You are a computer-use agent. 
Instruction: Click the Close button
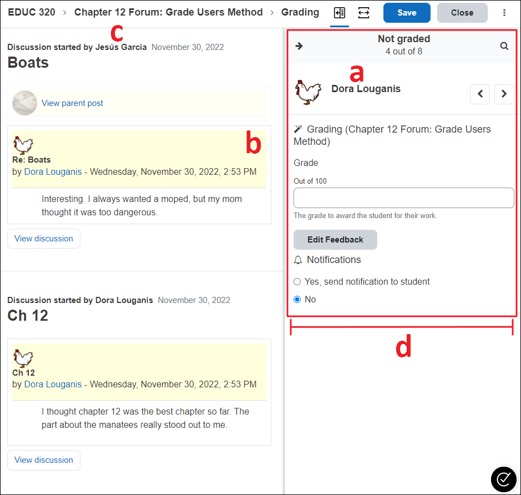(x=462, y=13)
